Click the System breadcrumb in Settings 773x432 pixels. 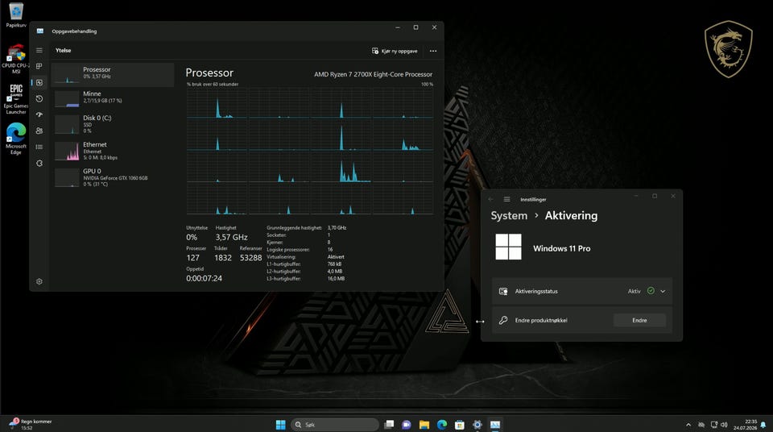click(509, 216)
